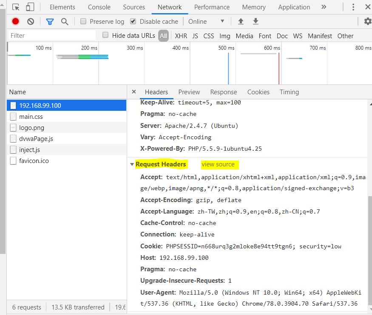Image resolution: width=372 pixels, height=315 pixels.
Task: Filter requests by Manifest
Action: [x=320, y=36]
